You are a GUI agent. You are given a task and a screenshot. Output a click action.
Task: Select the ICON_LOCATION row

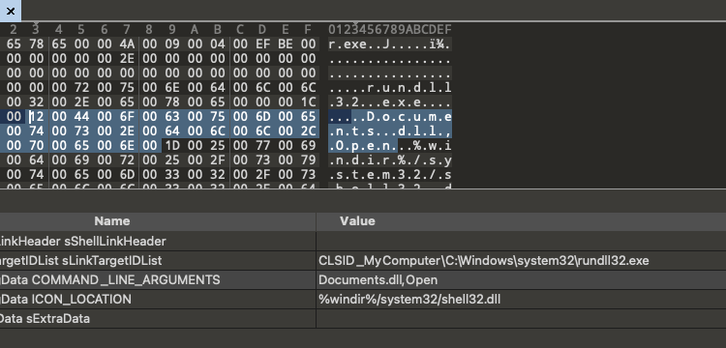[363, 300]
